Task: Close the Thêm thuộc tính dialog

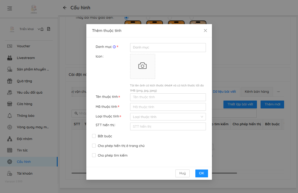Action: pyautogui.click(x=205, y=31)
